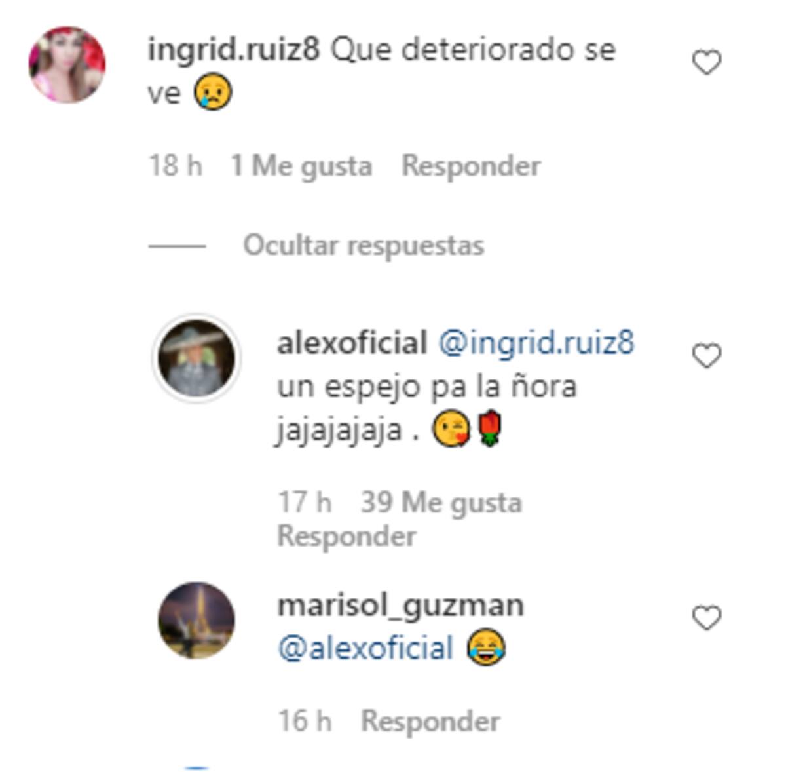Click the ingrid.ruiz8 username
The image size is (786, 772).
[234, 50]
